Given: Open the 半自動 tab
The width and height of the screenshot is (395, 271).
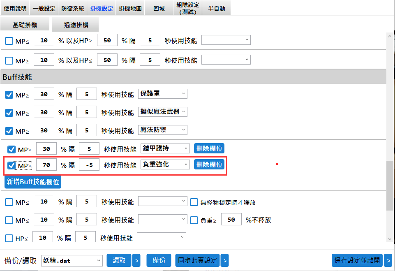Looking at the screenshot, I should (x=216, y=9).
